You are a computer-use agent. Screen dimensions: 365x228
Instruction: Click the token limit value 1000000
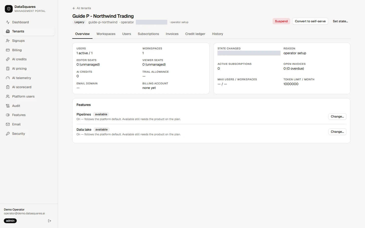(x=291, y=84)
